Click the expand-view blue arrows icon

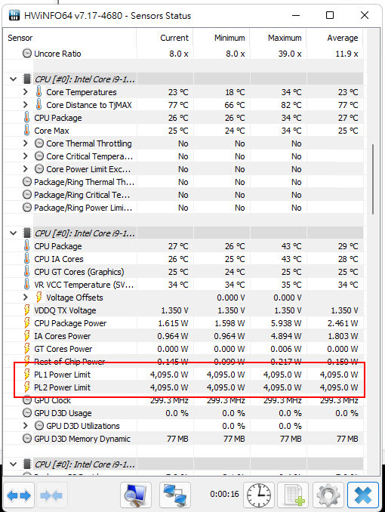click(19, 495)
